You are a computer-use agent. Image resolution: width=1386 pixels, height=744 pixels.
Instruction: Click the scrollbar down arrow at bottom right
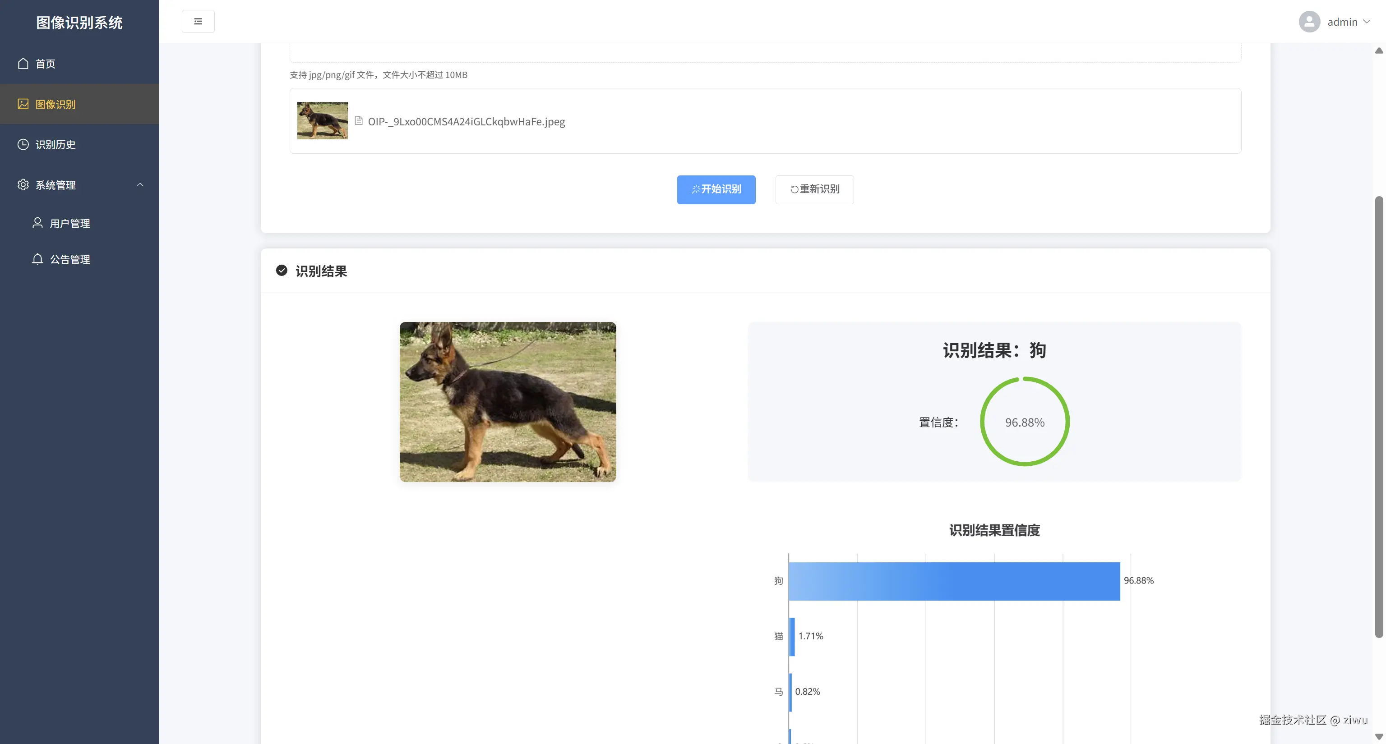coord(1378,736)
